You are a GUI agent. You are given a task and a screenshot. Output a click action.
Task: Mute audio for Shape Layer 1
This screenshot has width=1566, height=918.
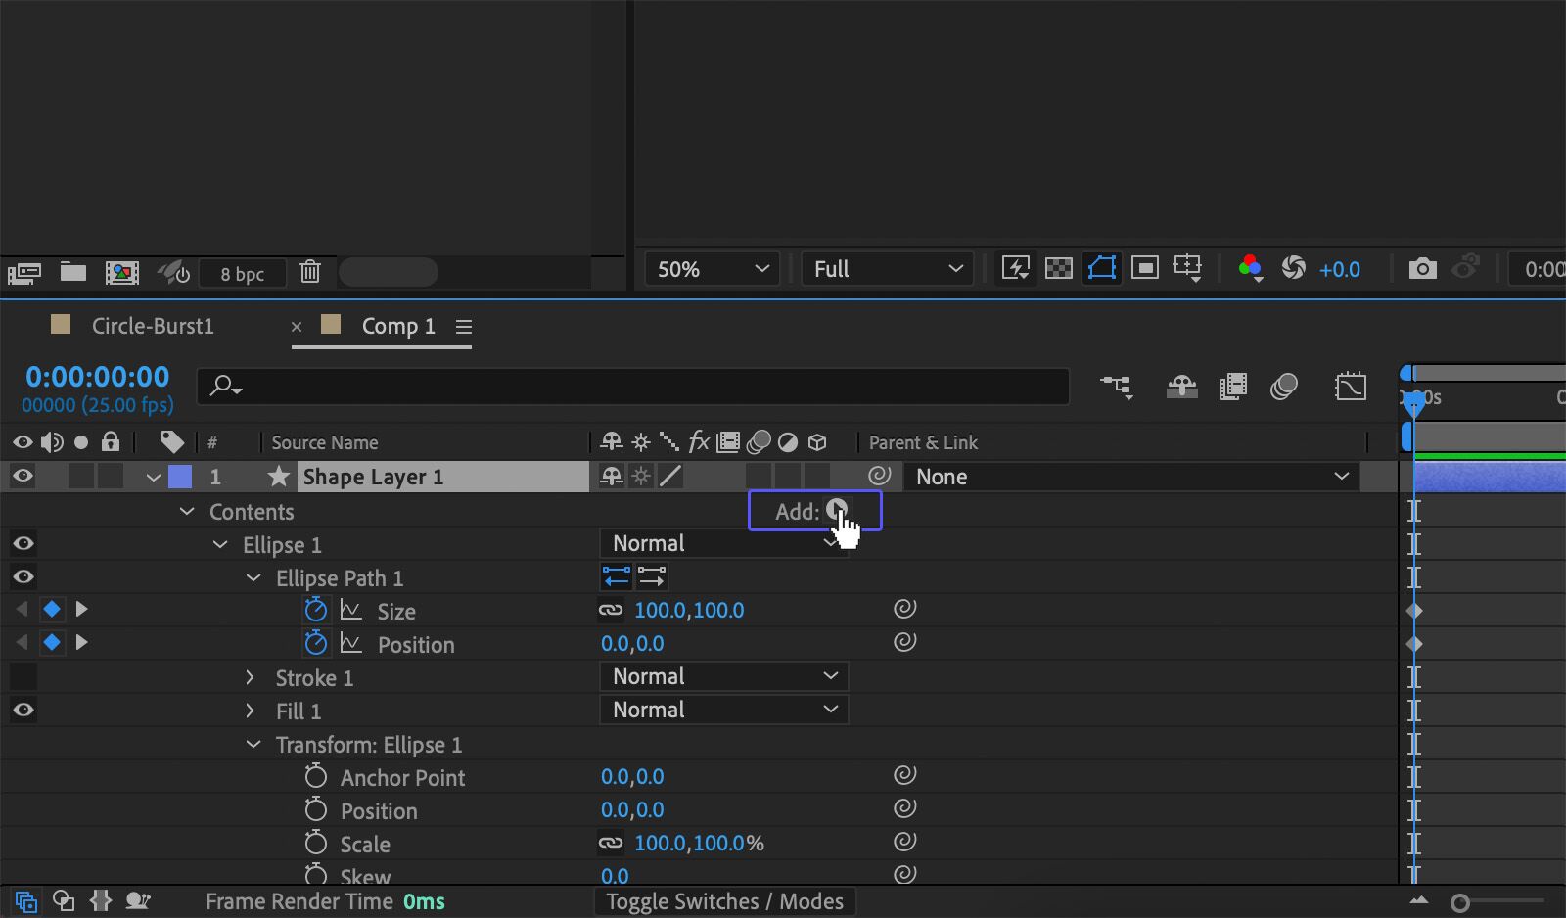click(52, 477)
